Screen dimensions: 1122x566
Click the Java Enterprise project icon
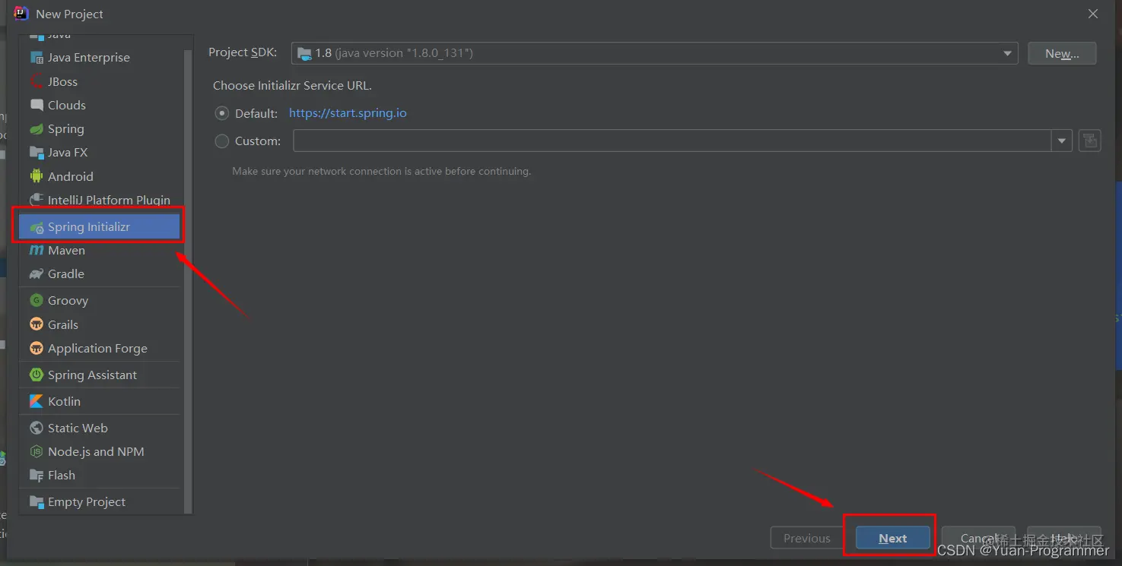click(x=37, y=58)
